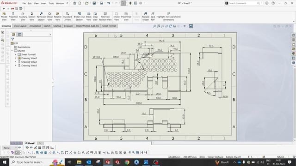
Task: Expand Drawing View2 node
Action: point(15,62)
